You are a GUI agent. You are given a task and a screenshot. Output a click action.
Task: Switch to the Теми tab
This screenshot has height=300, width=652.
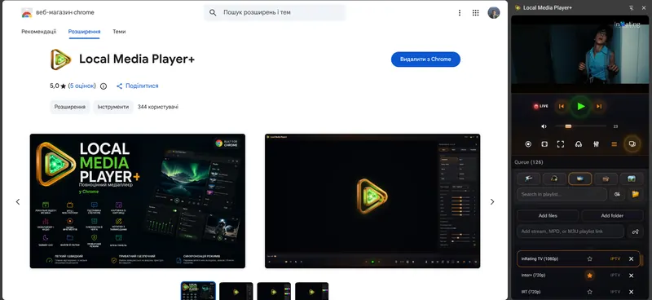[119, 32]
